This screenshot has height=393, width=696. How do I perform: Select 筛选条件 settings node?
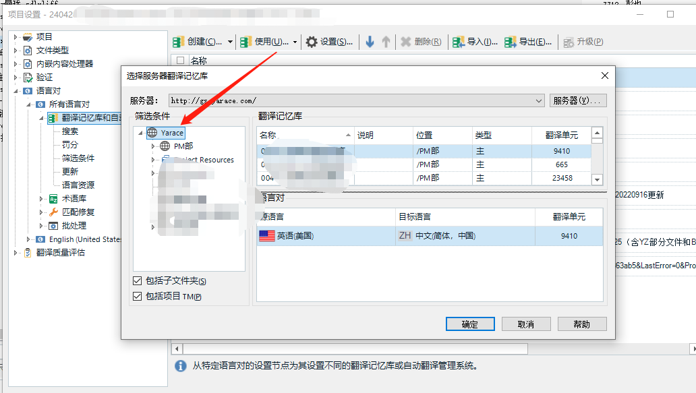coord(78,158)
